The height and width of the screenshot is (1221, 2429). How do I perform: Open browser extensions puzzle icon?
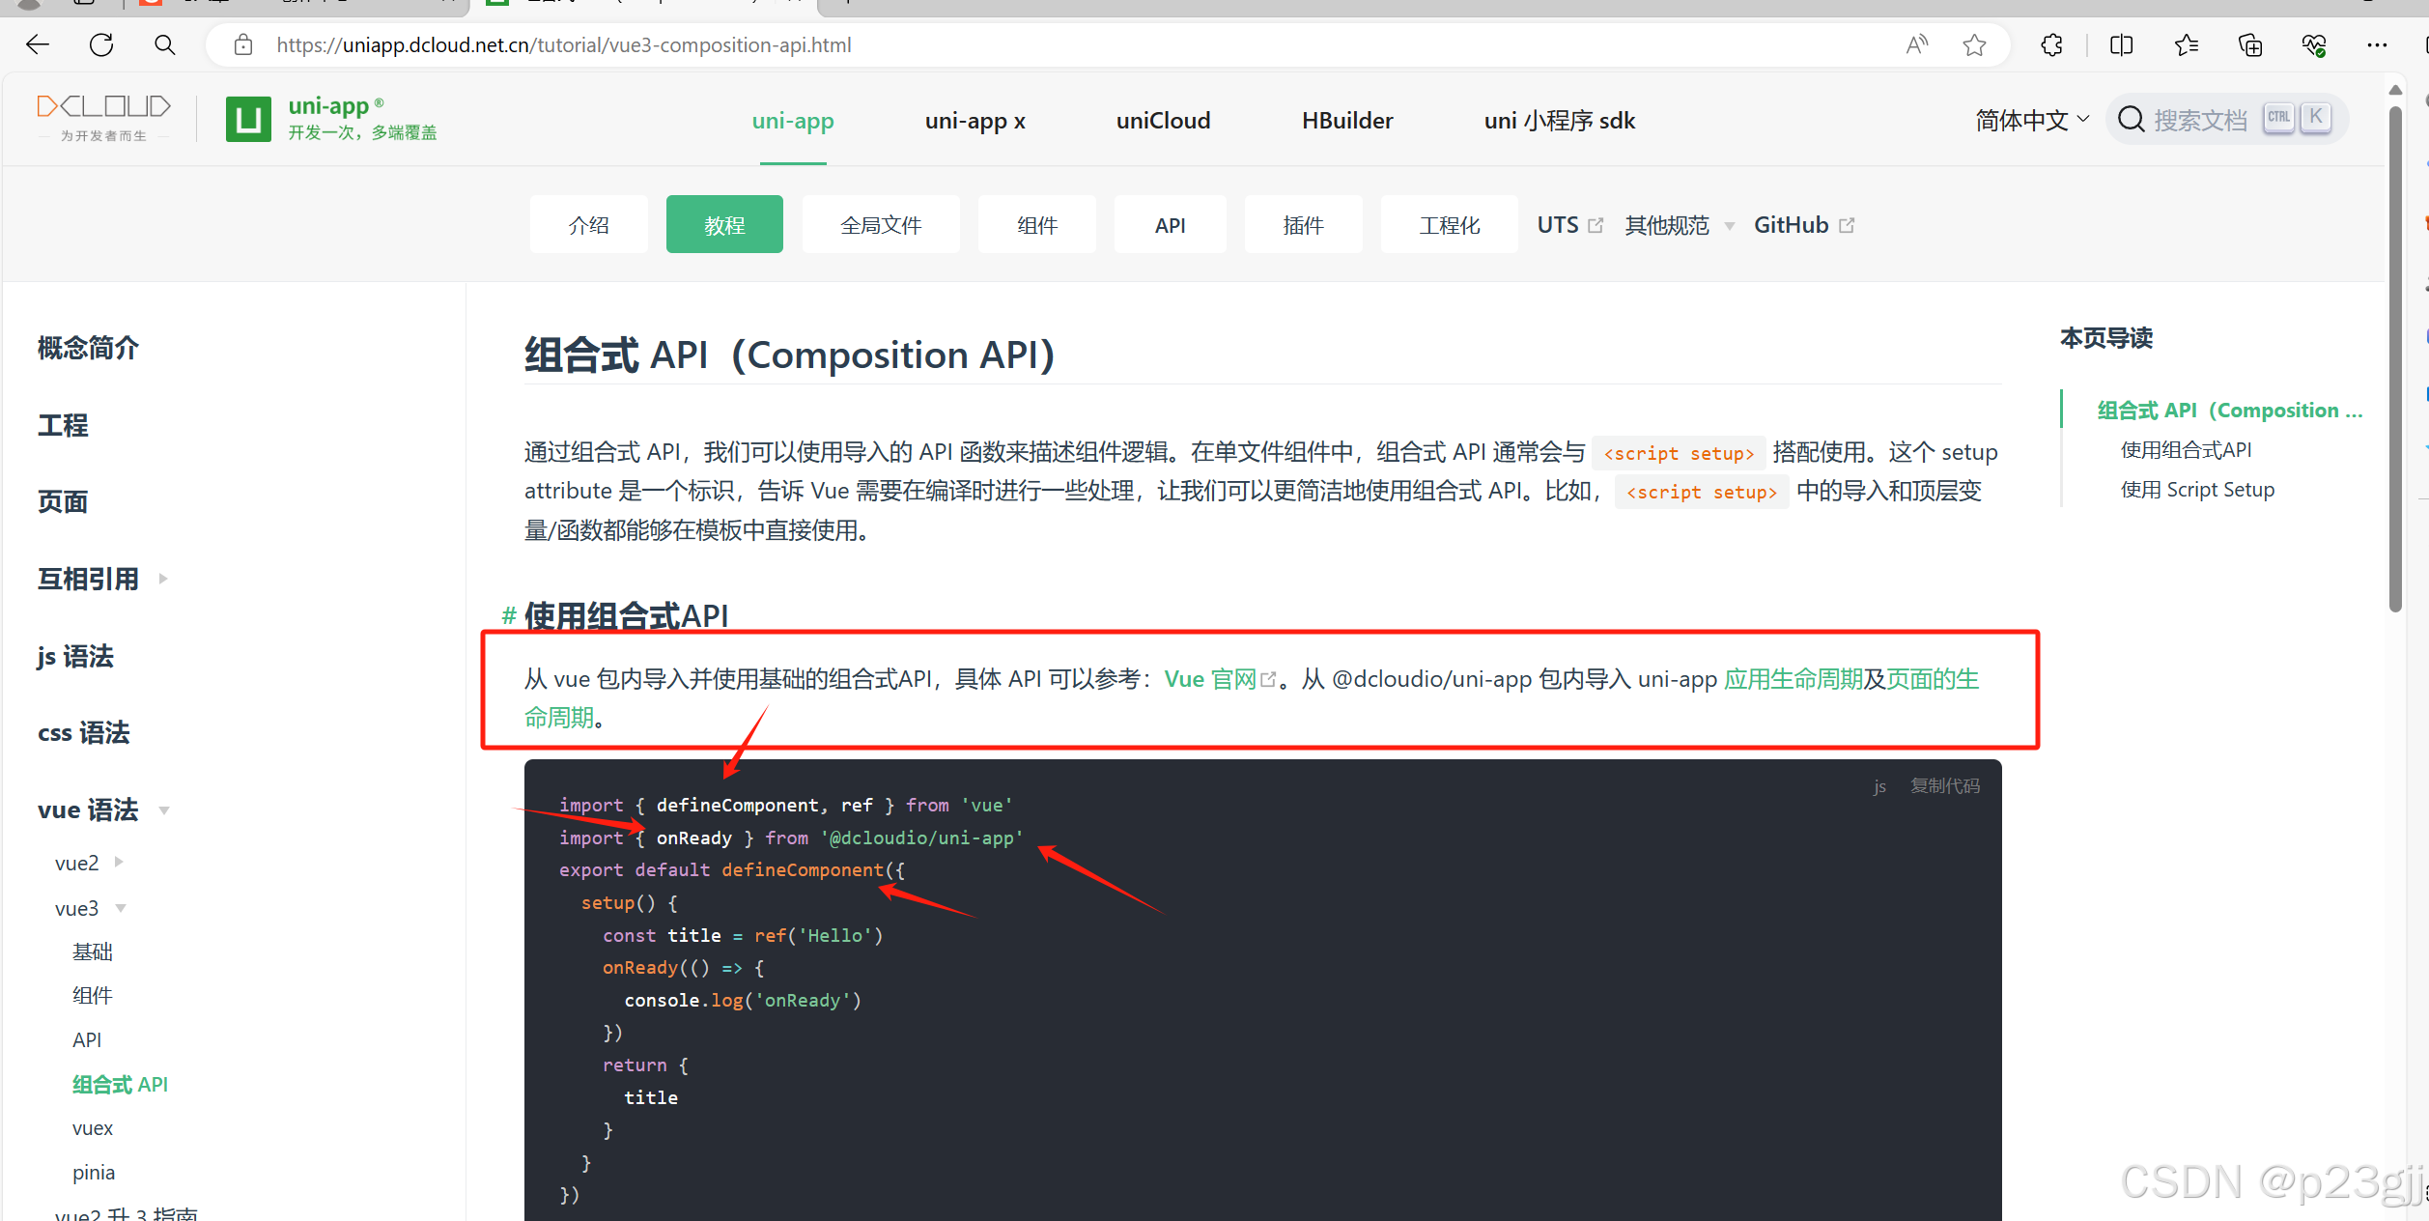tap(2051, 45)
